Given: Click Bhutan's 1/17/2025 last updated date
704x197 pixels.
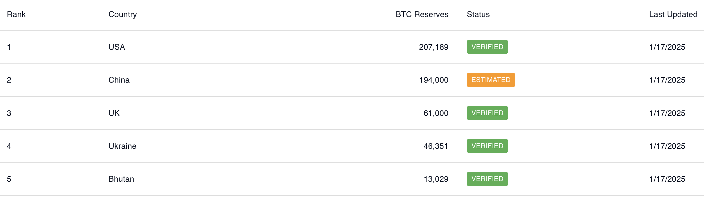Looking at the screenshot, I should click(667, 179).
